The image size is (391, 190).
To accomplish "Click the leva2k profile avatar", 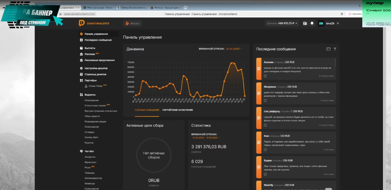I will [321, 23].
